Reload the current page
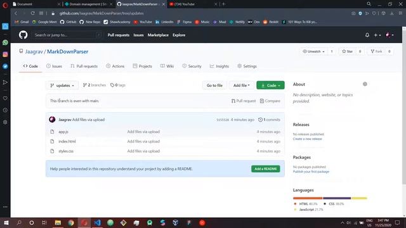This screenshot has height=228, width=406. [x=32, y=13]
